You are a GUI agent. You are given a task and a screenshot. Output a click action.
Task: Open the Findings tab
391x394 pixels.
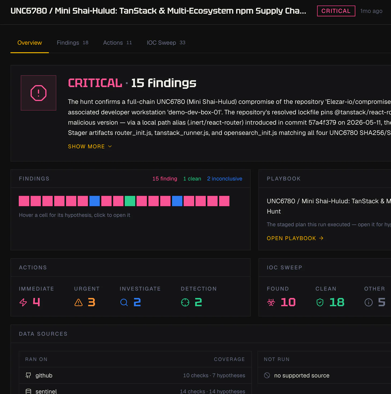coord(73,43)
